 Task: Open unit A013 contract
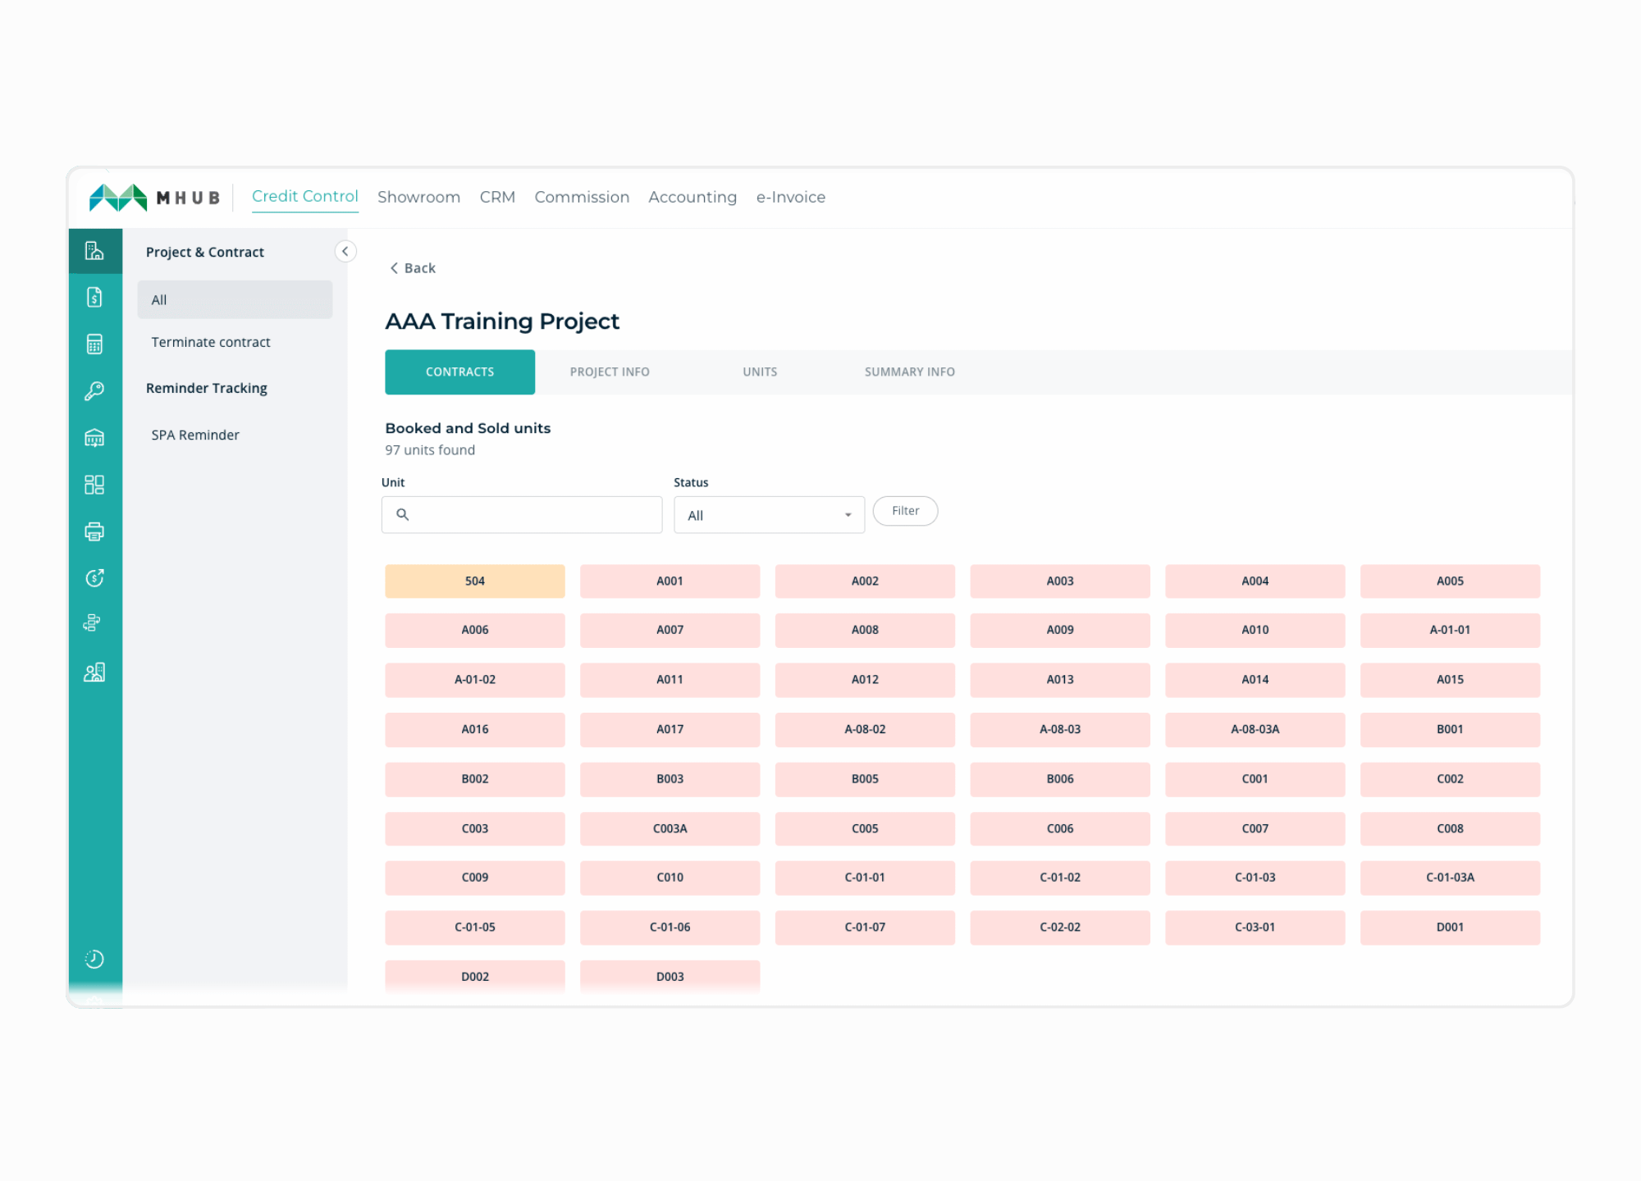click(1060, 680)
